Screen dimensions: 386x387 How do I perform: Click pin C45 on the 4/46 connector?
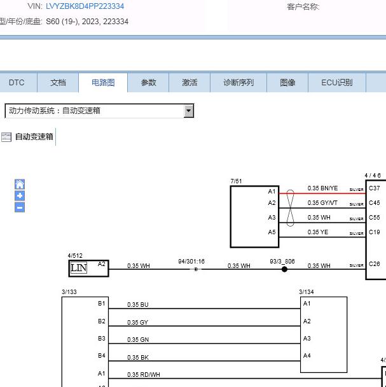pos(374,203)
